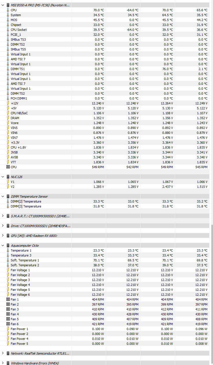Expand the Network RealTek Semiconductor section

pyautogui.click(x=3, y=353)
